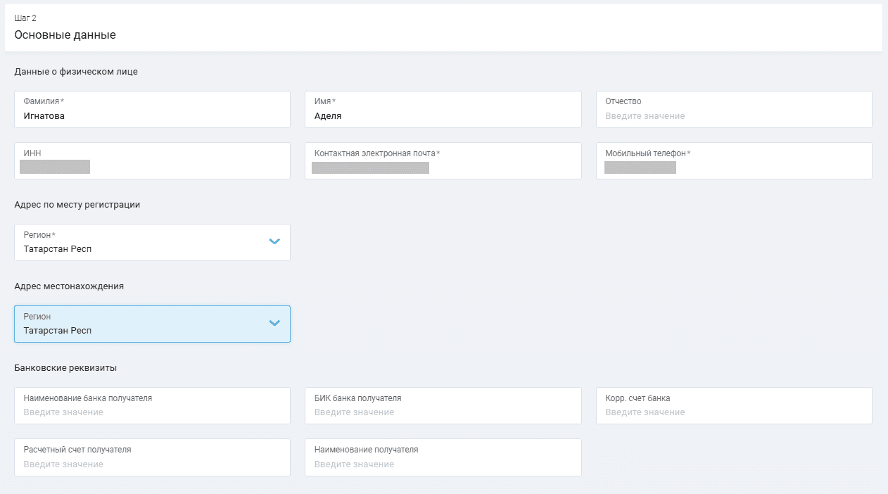Click the 'Основные данные' step heading

pyautogui.click(x=65, y=34)
